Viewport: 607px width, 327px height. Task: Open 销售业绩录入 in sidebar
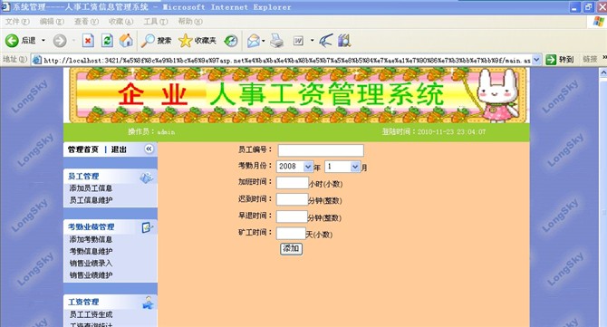pyautogui.click(x=91, y=264)
